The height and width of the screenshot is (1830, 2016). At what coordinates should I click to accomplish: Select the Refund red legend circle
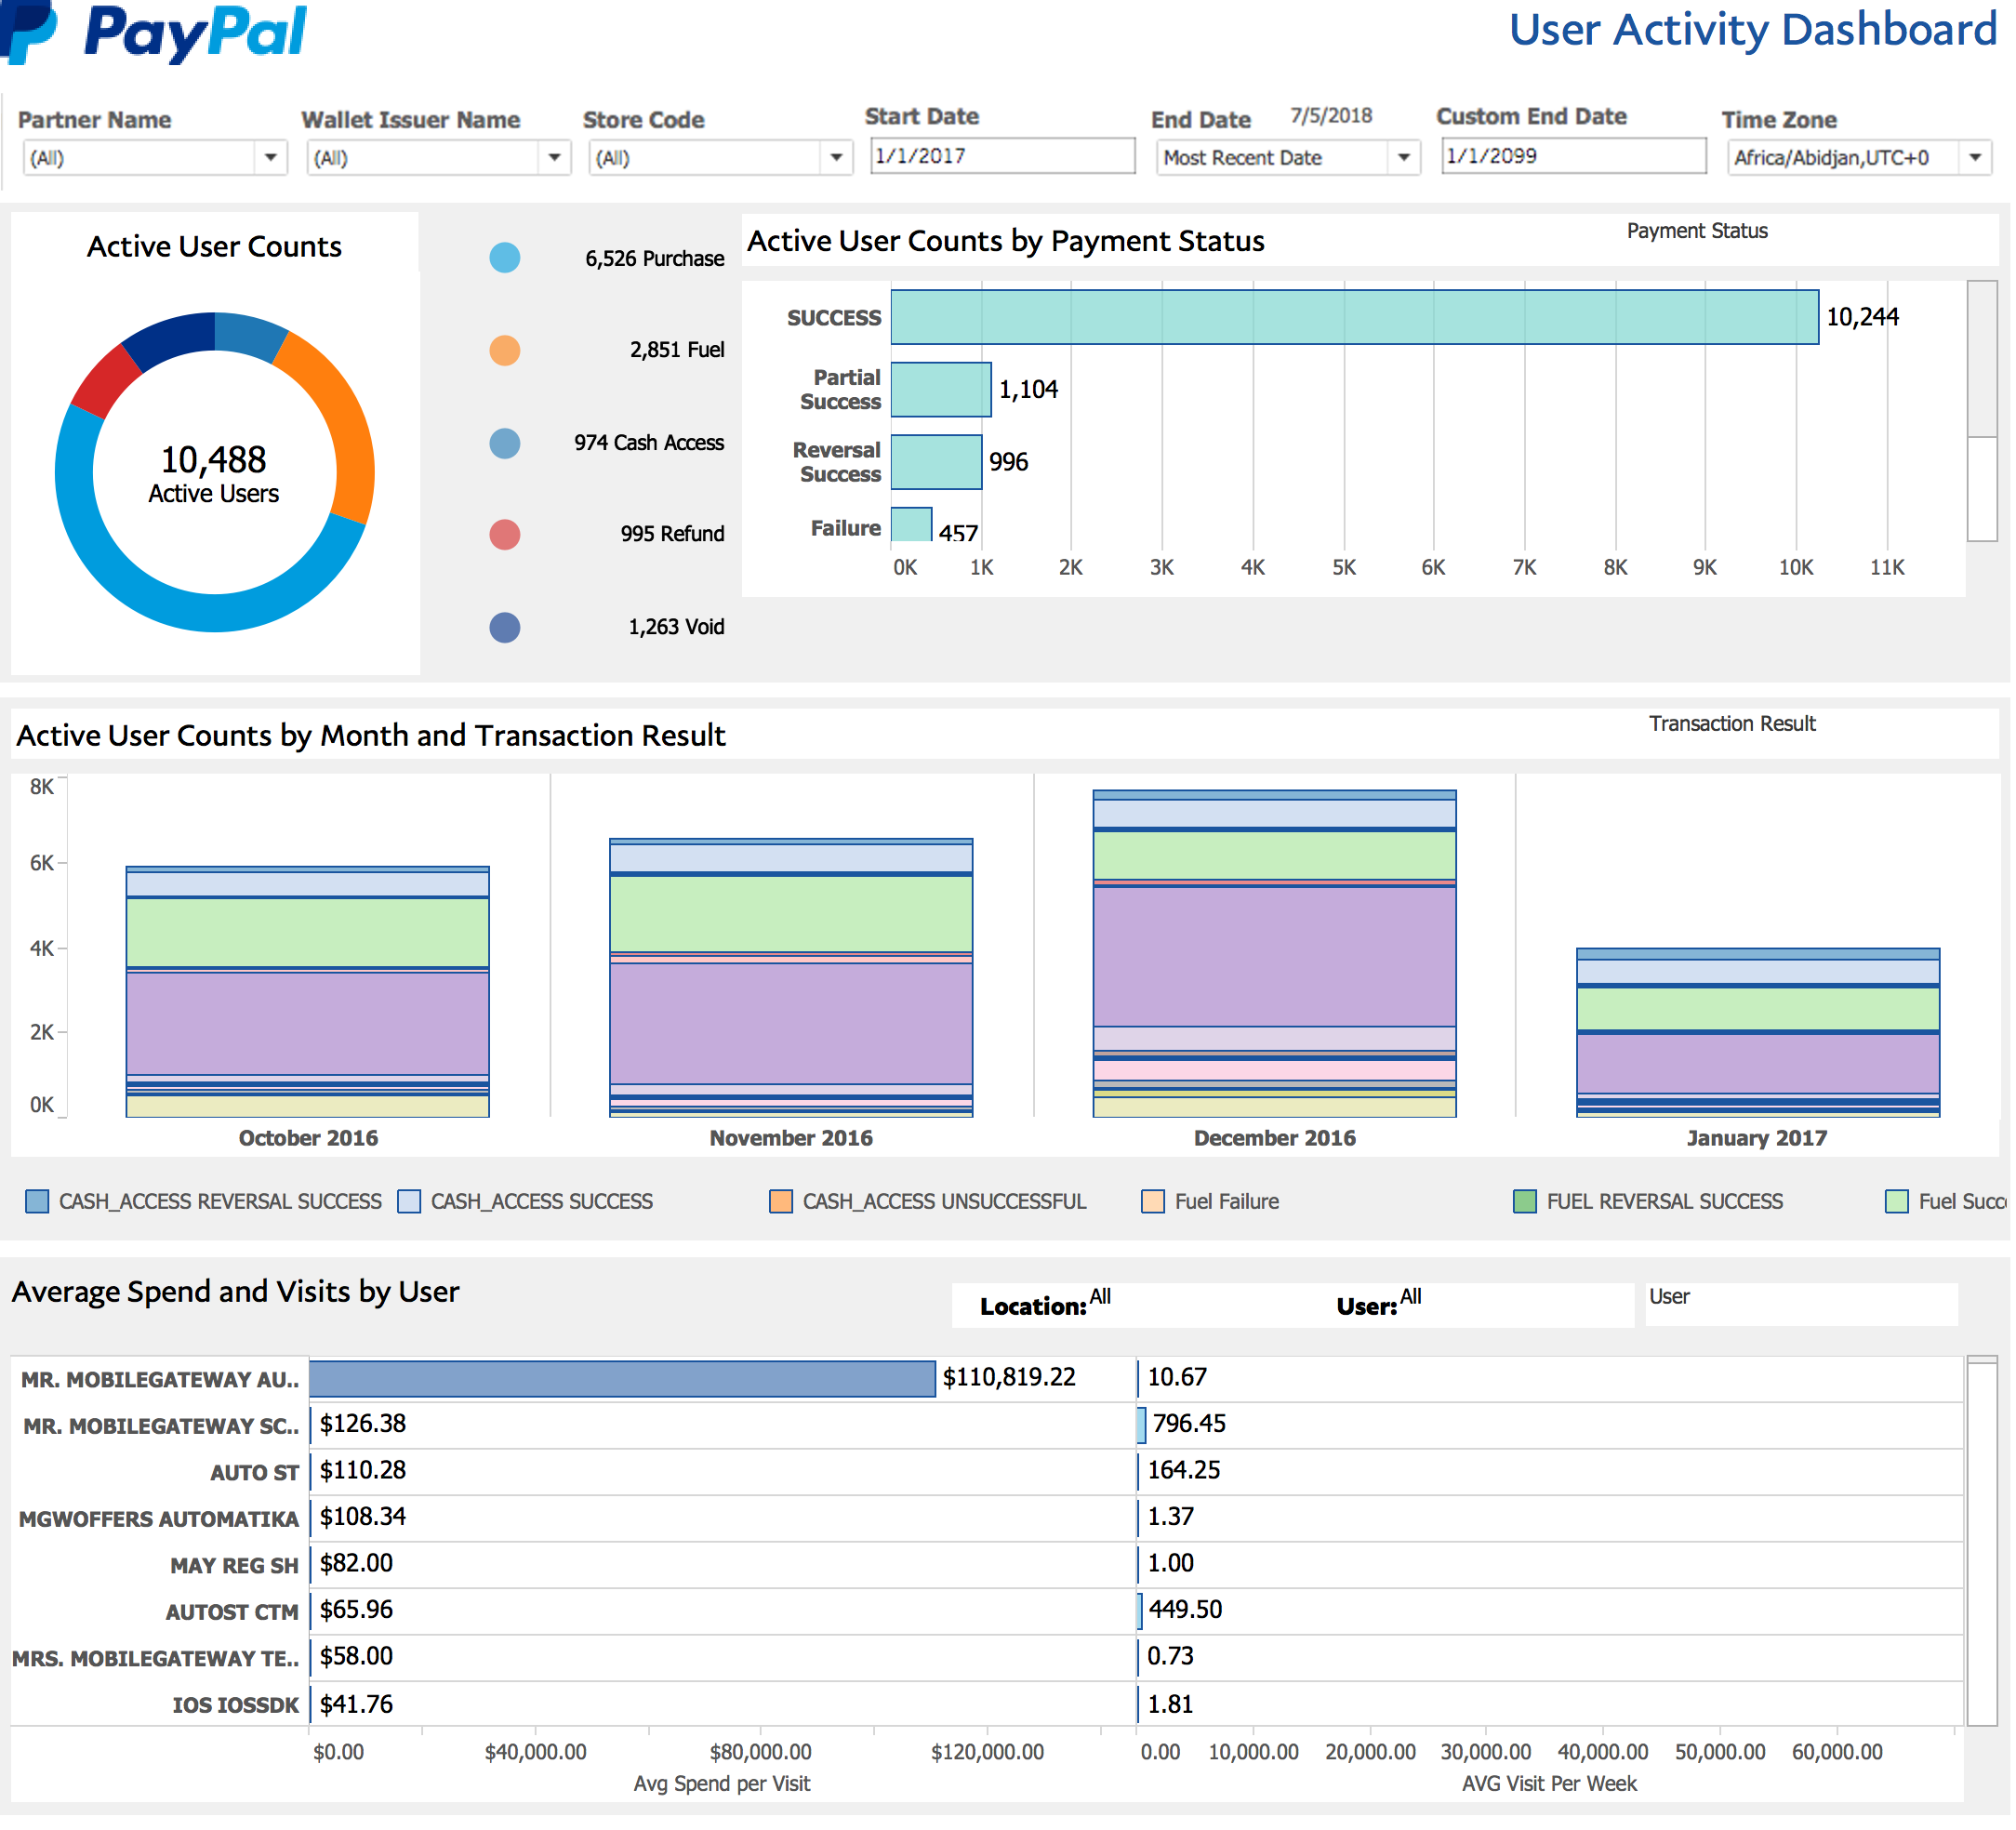pos(505,535)
